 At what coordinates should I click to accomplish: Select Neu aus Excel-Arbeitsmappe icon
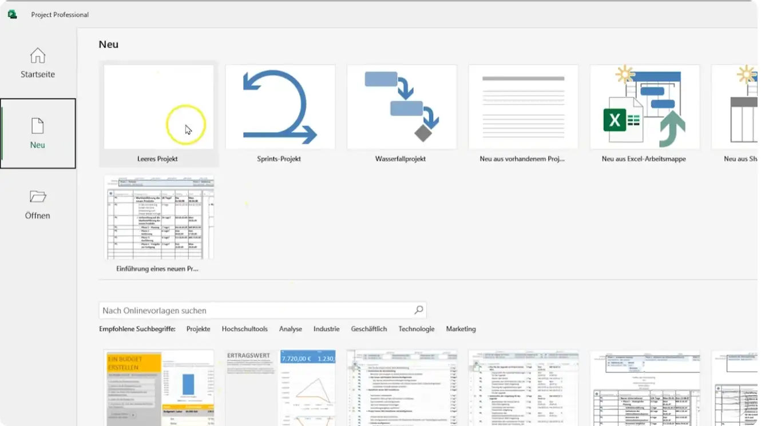(x=644, y=107)
